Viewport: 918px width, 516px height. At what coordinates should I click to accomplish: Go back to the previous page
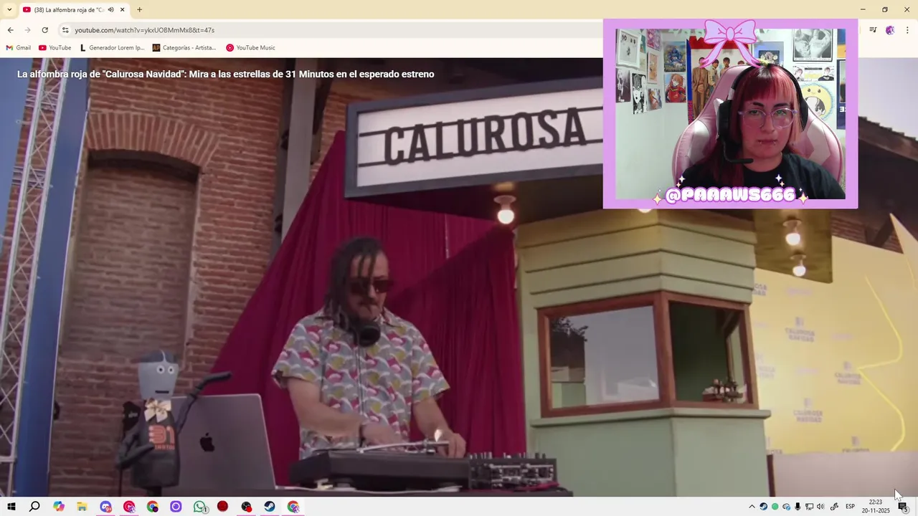pos(10,30)
